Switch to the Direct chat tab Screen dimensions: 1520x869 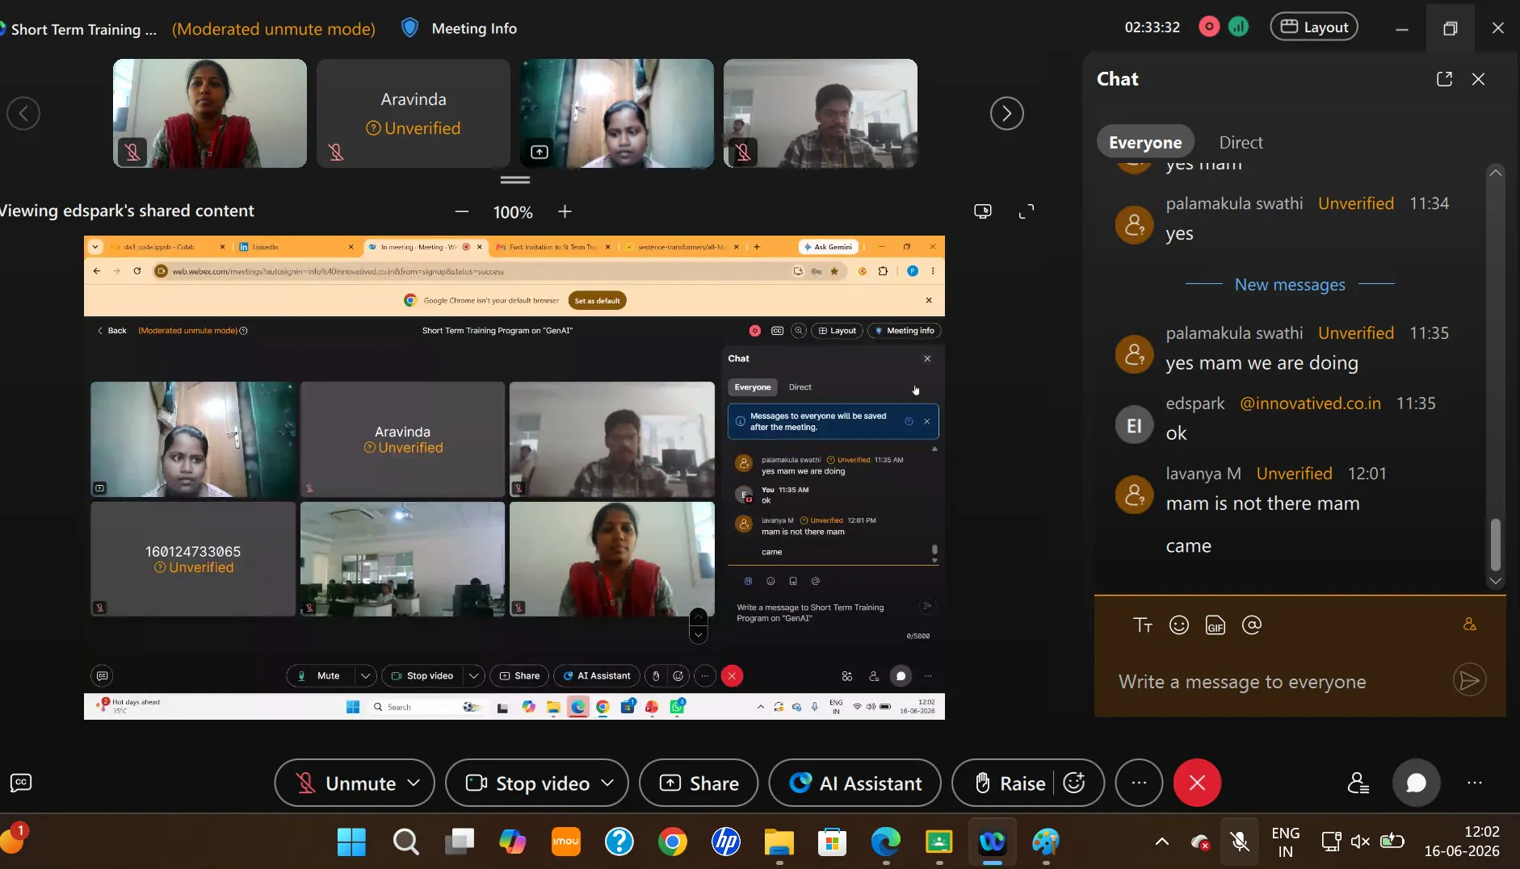[x=1241, y=142]
